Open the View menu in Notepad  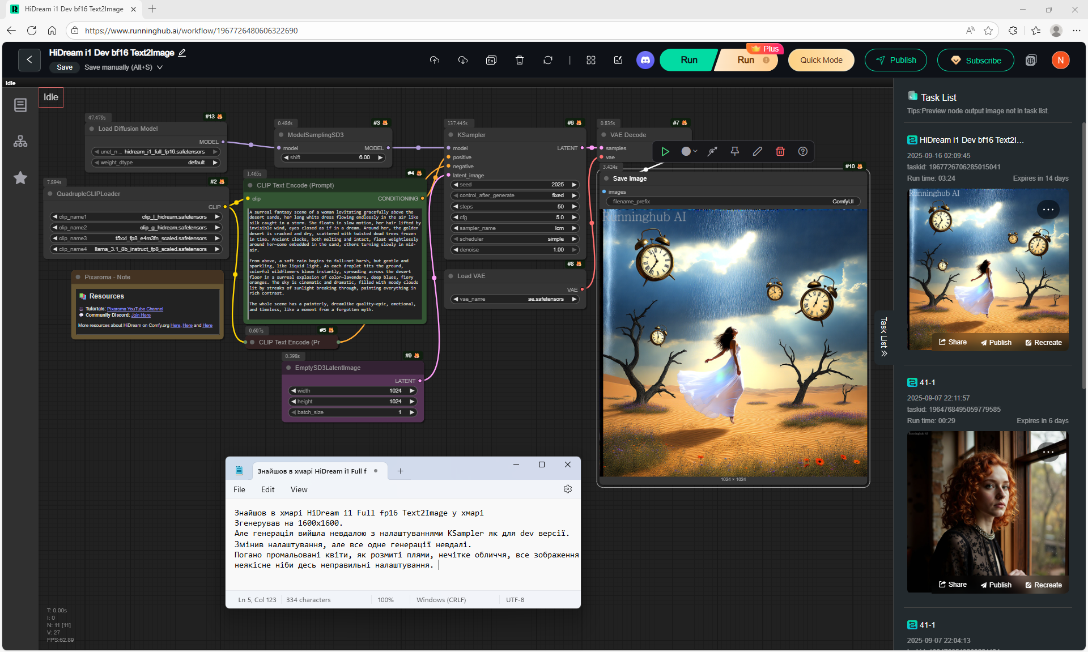point(299,489)
